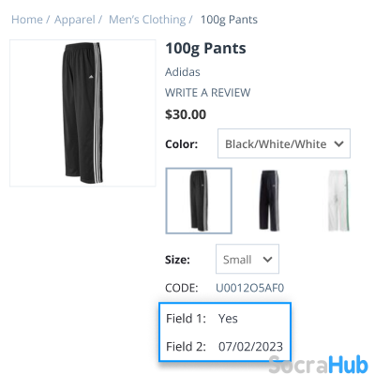Open the Size dropdown showing Small
375x375 pixels.
[247, 259]
